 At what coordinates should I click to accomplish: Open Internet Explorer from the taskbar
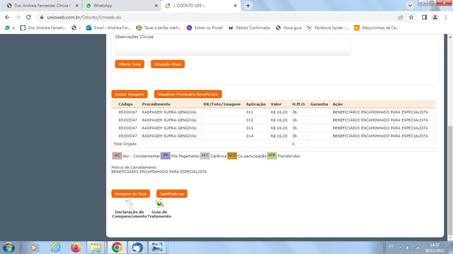[56, 248]
